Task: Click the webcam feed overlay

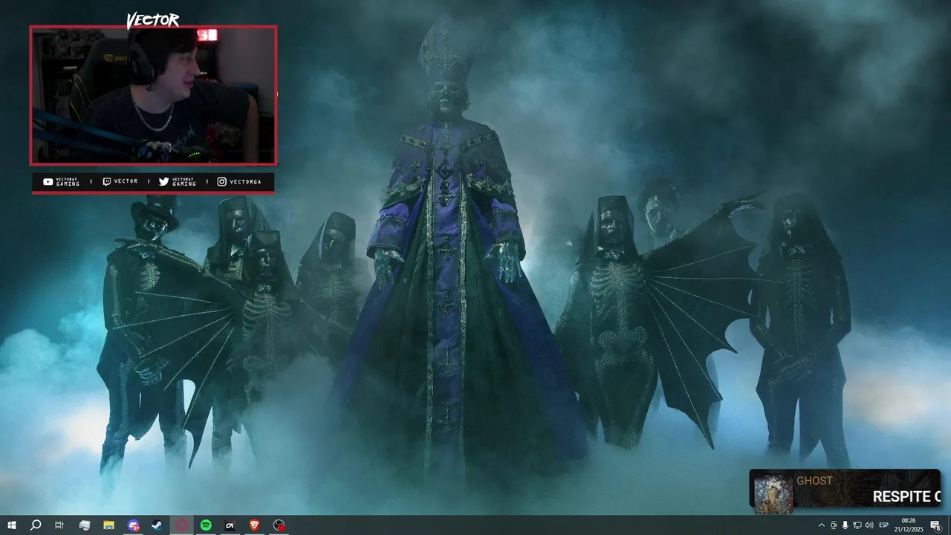Action: click(x=153, y=95)
